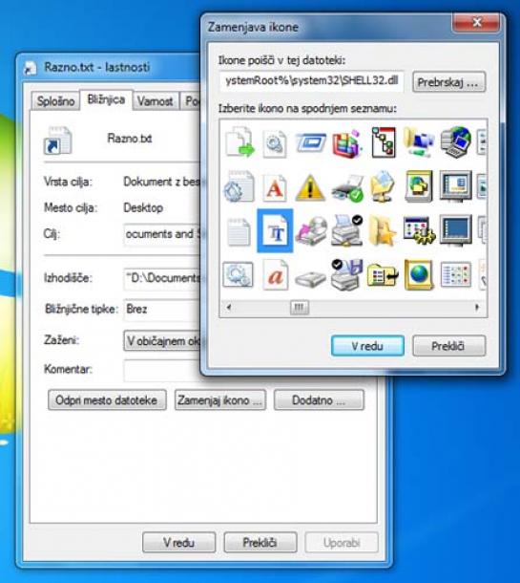Select the yellow warning triangle icon

click(310, 187)
